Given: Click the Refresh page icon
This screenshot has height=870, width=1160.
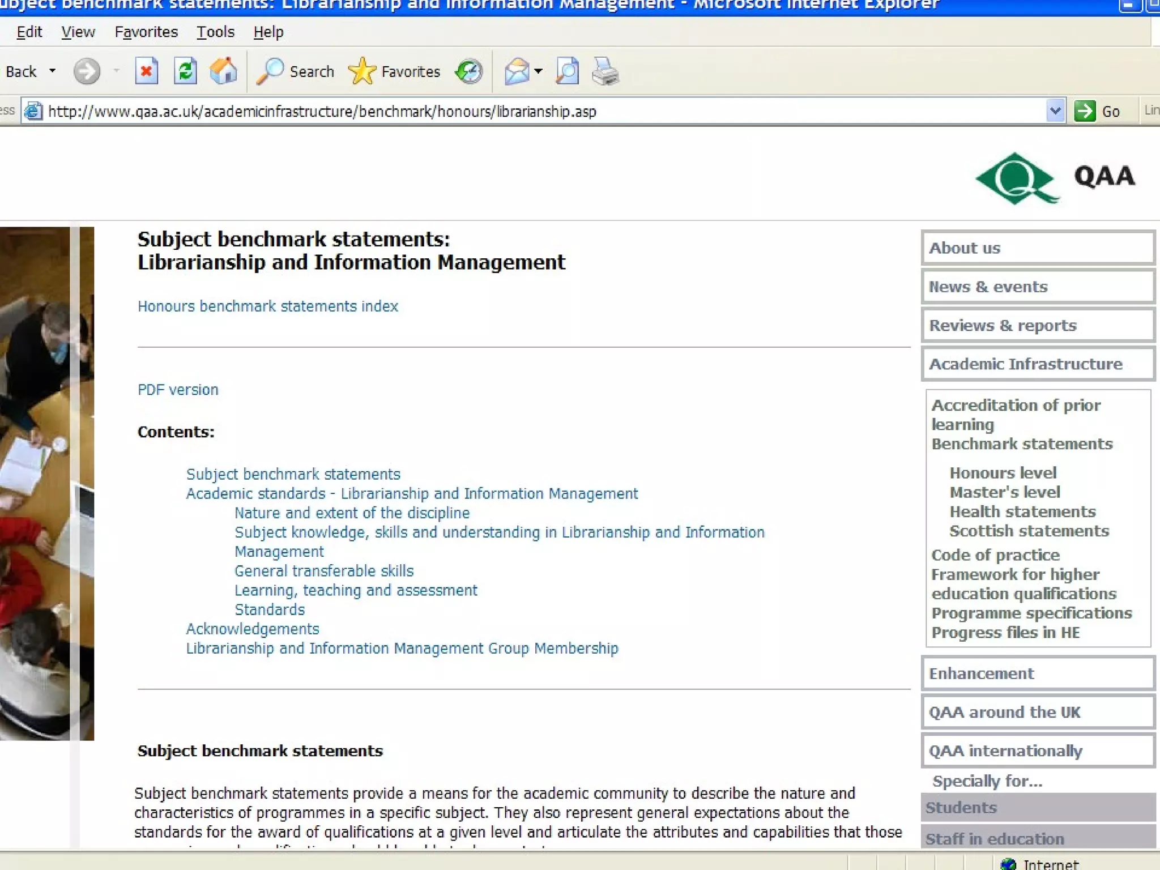Looking at the screenshot, I should pyautogui.click(x=185, y=71).
